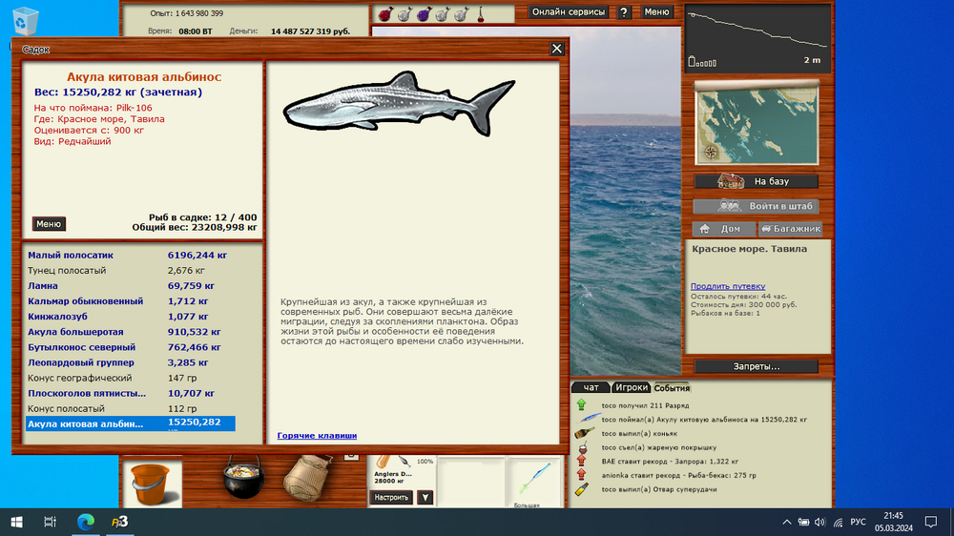Select Плоскоголов пятнисты... row
Image resolution: width=954 pixels, height=536 pixels.
[x=130, y=394]
